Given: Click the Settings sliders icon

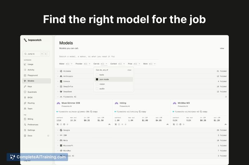Looking at the screenshot, I should (x=25, y=130).
